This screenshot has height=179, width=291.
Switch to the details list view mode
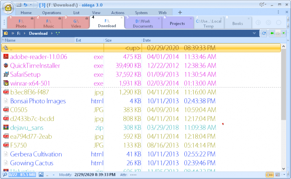tap(270, 175)
